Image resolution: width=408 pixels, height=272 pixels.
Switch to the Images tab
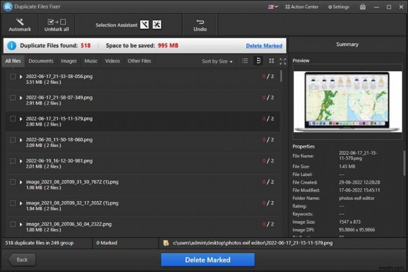(x=69, y=61)
